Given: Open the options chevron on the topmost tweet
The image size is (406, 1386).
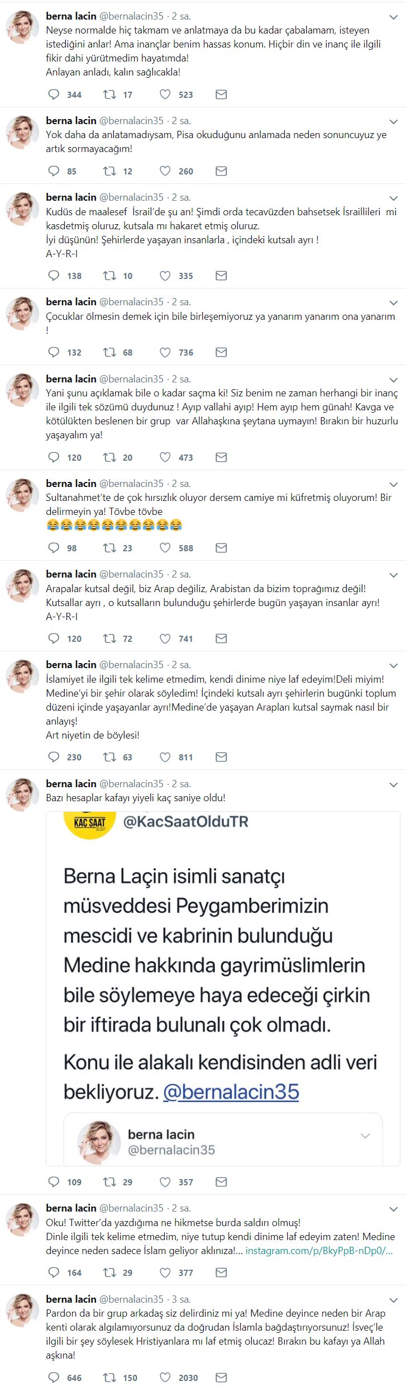Looking at the screenshot, I should 394,17.
